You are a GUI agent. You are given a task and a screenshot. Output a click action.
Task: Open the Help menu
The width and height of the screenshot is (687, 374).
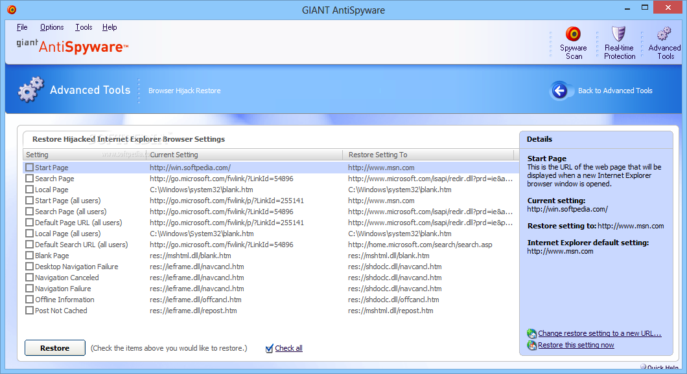(x=110, y=27)
